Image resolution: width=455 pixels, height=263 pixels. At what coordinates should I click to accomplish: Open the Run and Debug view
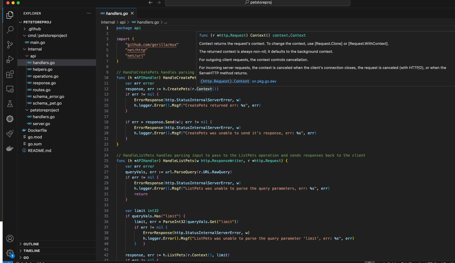click(10, 59)
